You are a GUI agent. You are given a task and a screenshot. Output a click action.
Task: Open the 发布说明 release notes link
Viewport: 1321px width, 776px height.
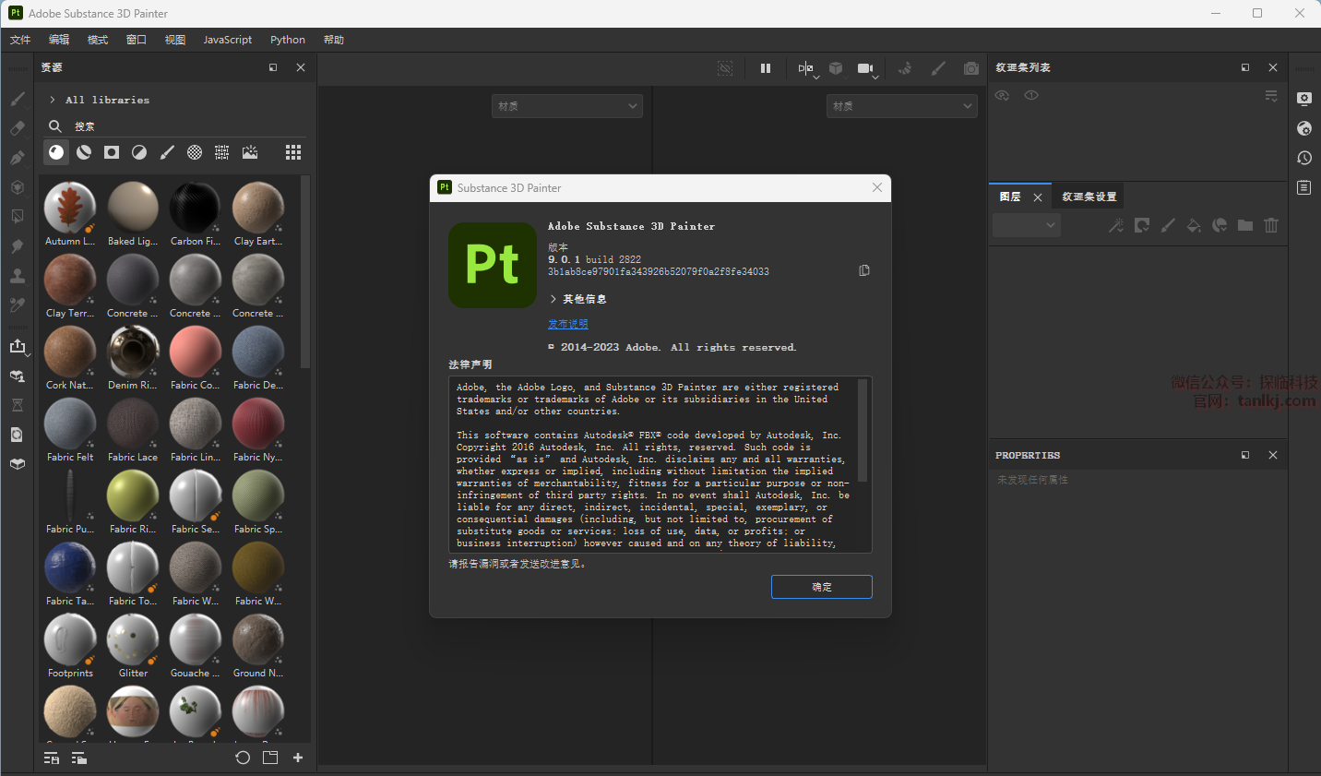click(567, 324)
